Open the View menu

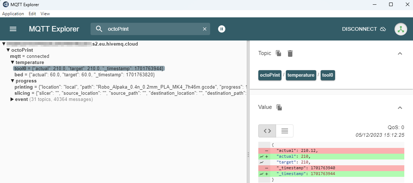(x=45, y=14)
